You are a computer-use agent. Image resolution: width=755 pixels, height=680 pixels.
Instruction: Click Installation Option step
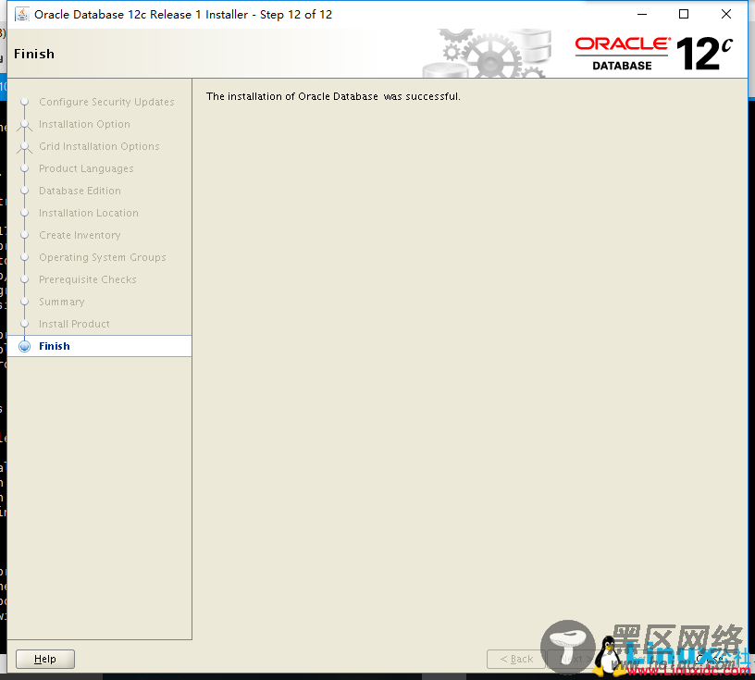coord(84,124)
